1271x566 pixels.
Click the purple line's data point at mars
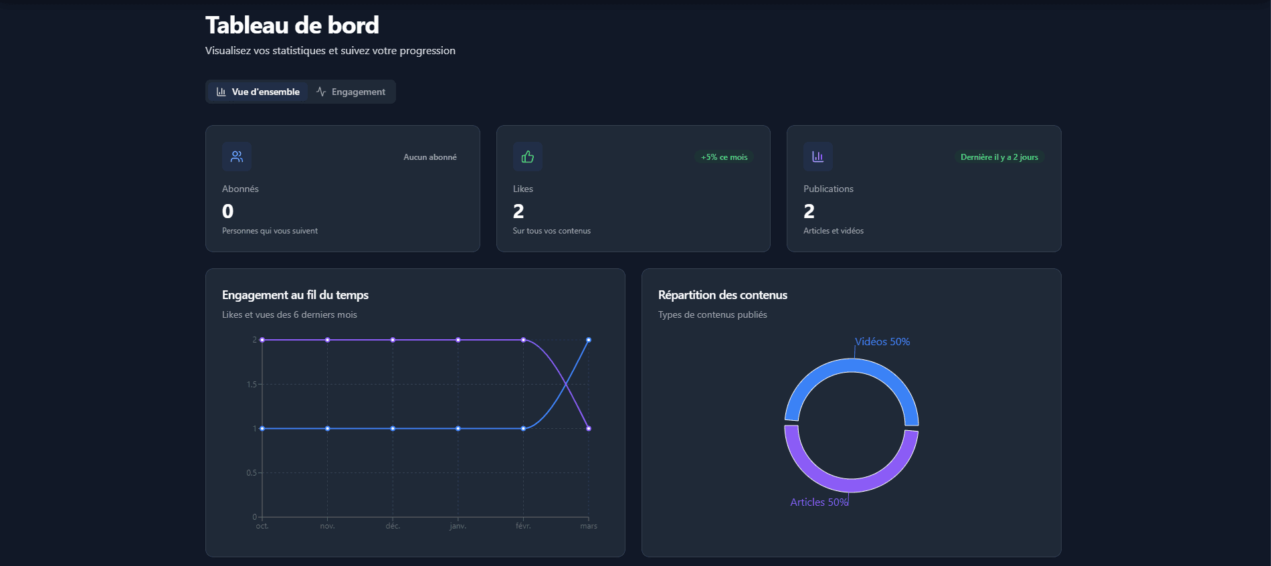(589, 428)
